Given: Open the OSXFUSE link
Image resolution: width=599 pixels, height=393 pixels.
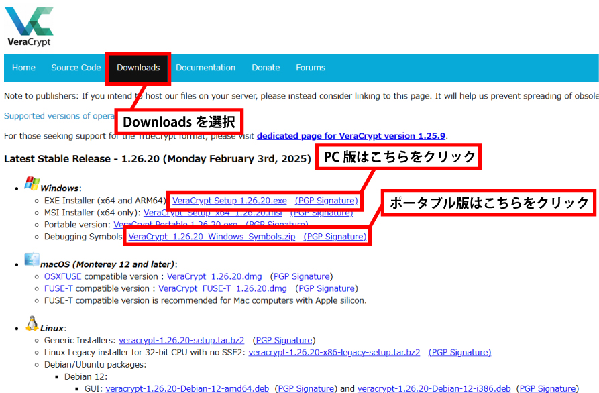Looking at the screenshot, I should (63, 276).
